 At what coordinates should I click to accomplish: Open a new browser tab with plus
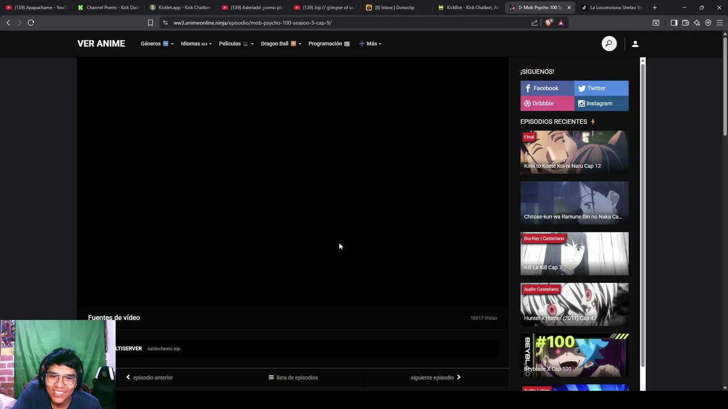click(x=655, y=7)
